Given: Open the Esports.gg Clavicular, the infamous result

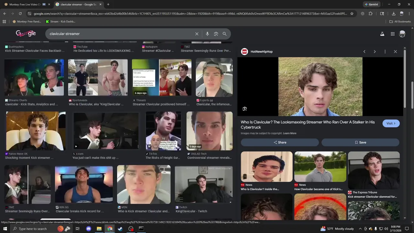Looking at the screenshot, I should (x=214, y=77).
